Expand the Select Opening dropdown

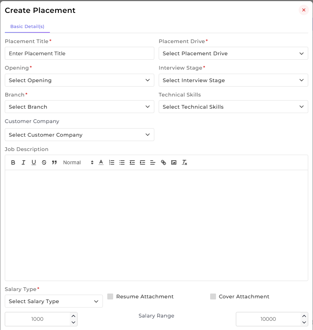point(79,80)
